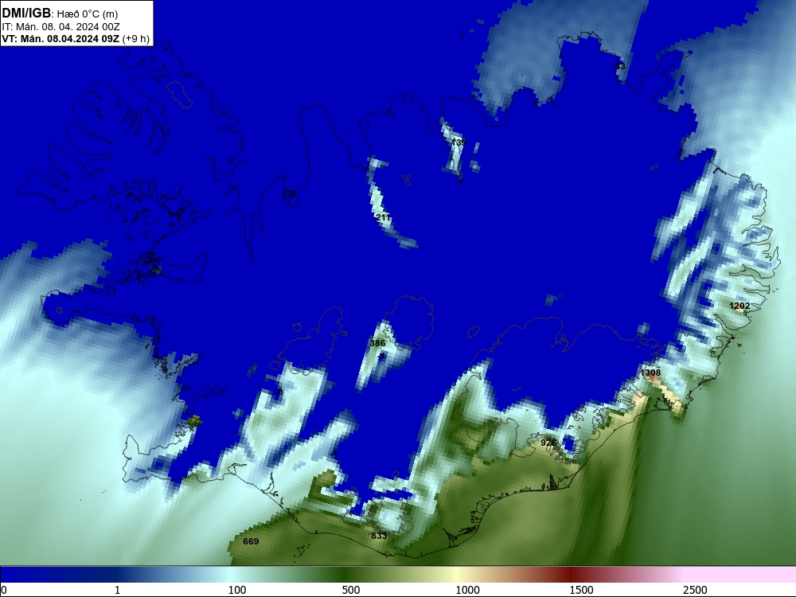Viewport: 796px width, 597px height.
Task: Click the 669 value over the ocean
Action: [251, 541]
